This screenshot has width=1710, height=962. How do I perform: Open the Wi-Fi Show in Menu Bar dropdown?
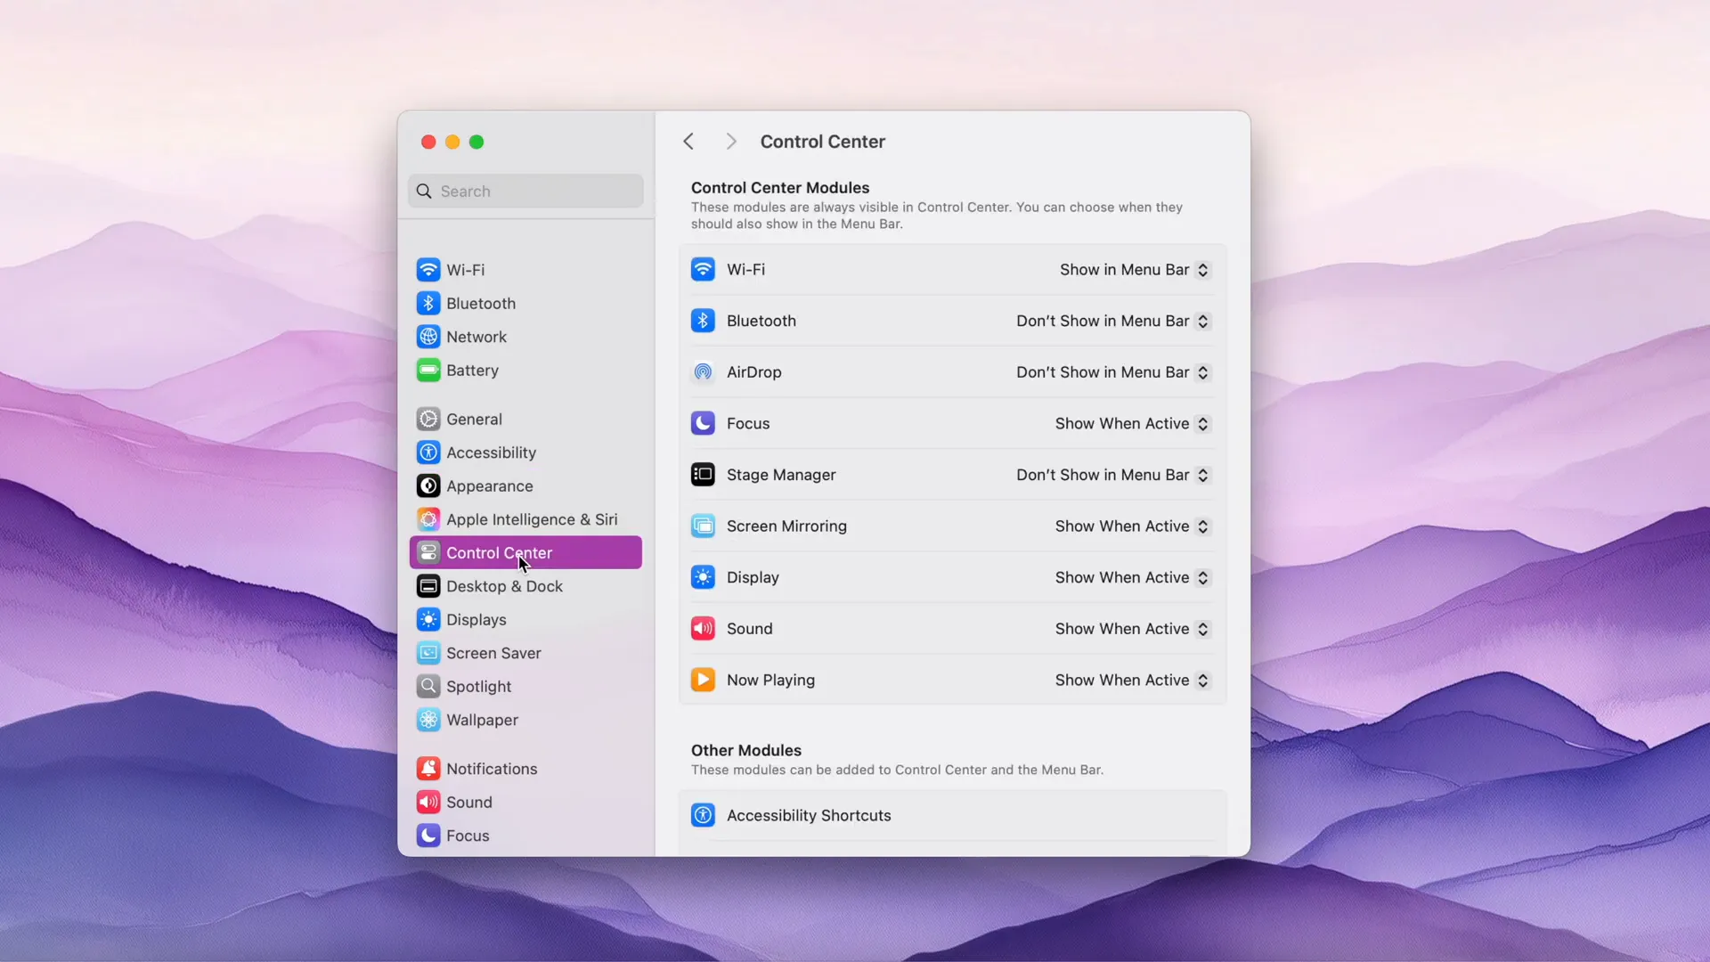point(1135,270)
